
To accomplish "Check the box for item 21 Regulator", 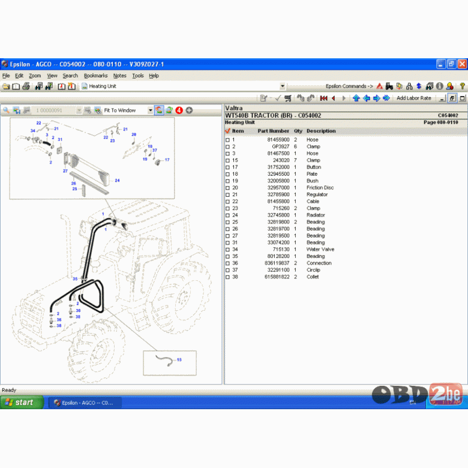I will (x=228, y=195).
